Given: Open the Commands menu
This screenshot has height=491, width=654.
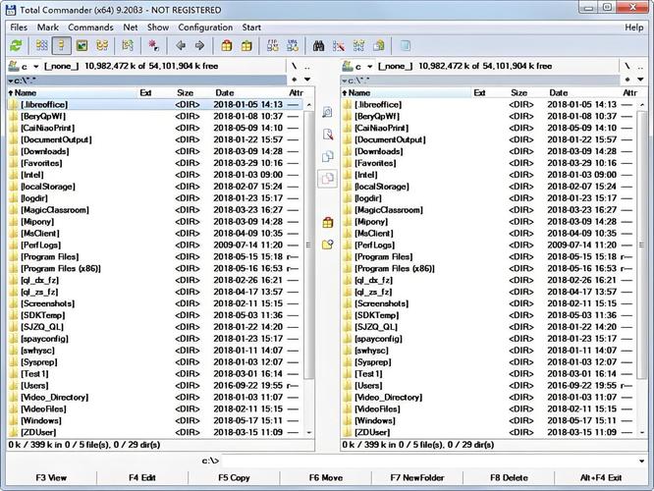Looking at the screenshot, I should click(x=90, y=27).
